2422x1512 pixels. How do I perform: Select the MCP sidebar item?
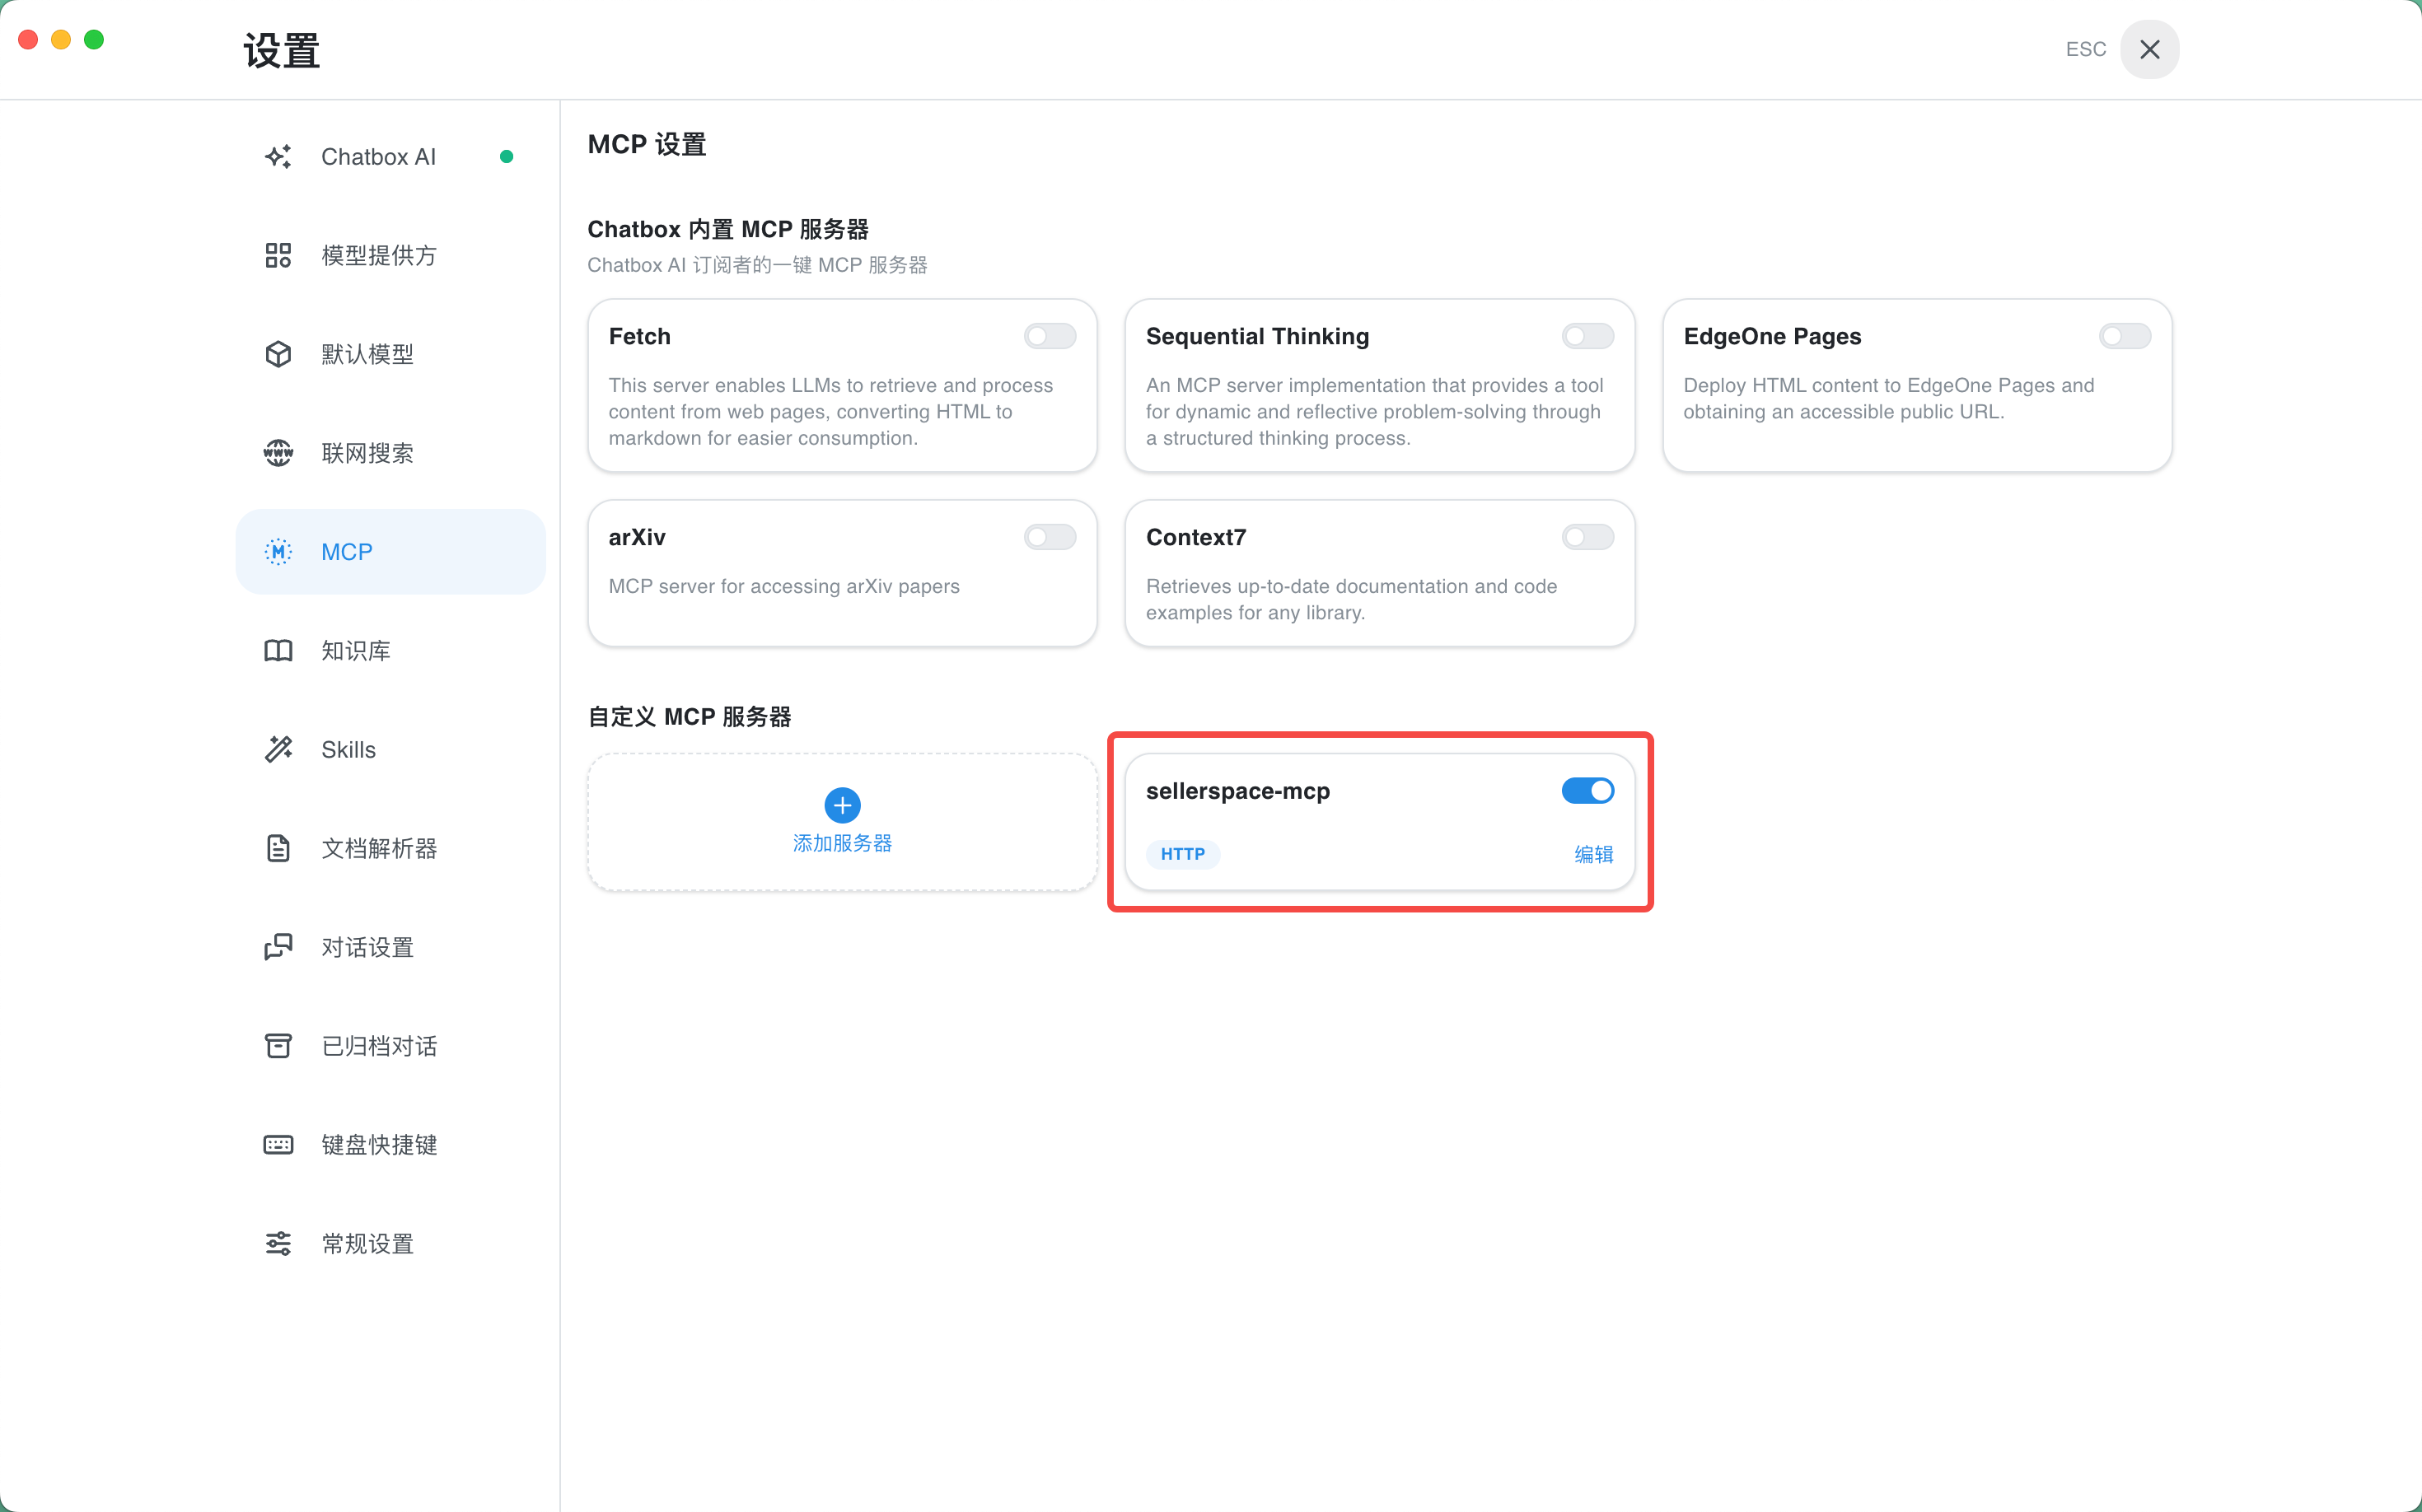tap(390, 552)
